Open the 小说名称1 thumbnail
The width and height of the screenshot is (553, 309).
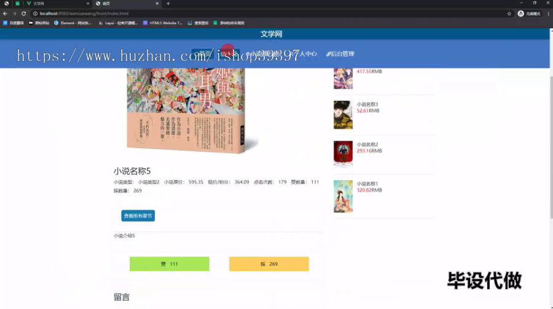[x=343, y=197]
